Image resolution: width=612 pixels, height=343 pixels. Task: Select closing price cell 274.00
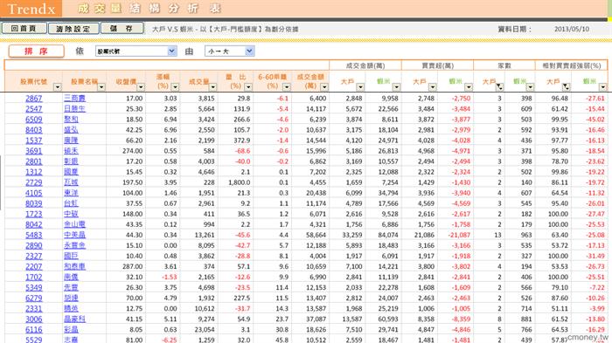click(x=133, y=151)
